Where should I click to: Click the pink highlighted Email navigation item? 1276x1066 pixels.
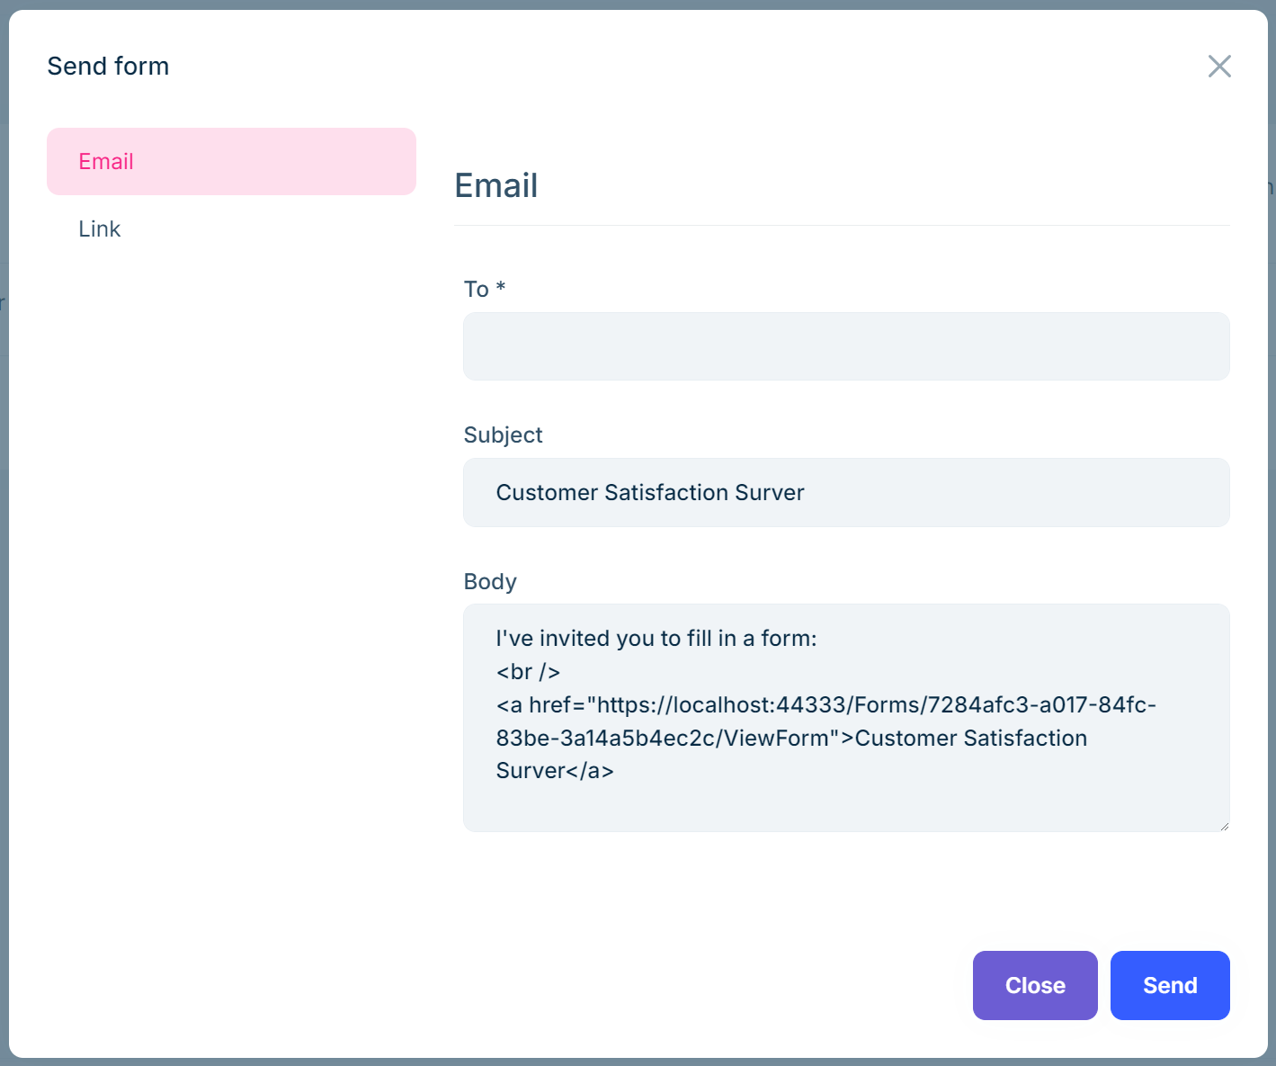coord(231,161)
